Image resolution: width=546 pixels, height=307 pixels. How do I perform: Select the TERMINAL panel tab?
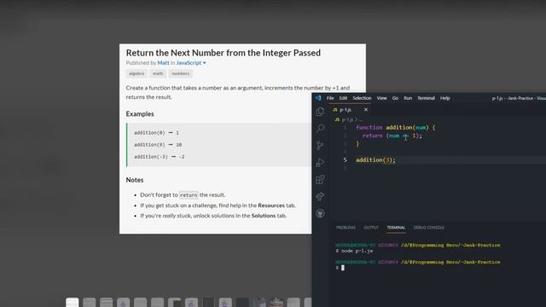[396, 228]
